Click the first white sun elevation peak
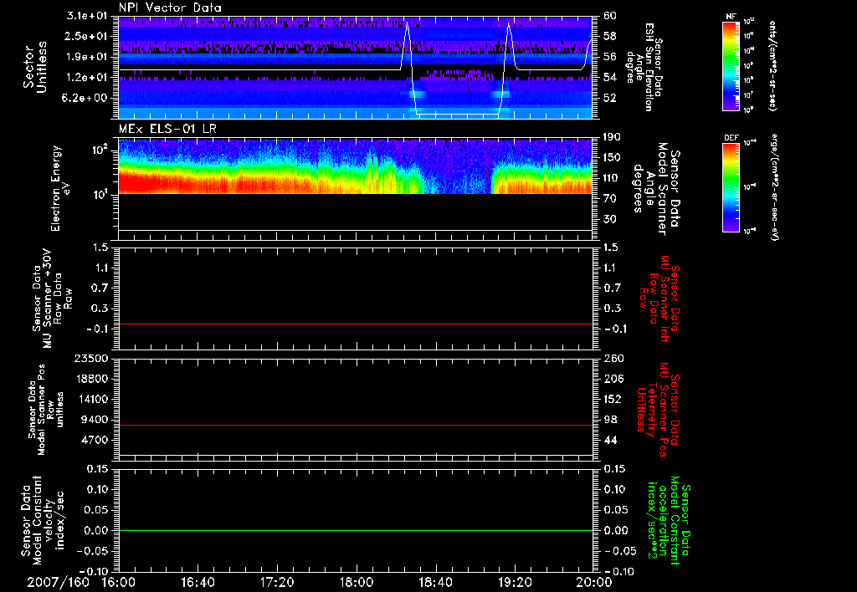 click(x=407, y=25)
